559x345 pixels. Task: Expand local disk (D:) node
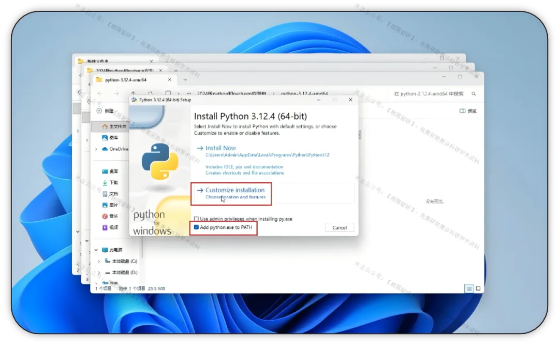pos(99,272)
